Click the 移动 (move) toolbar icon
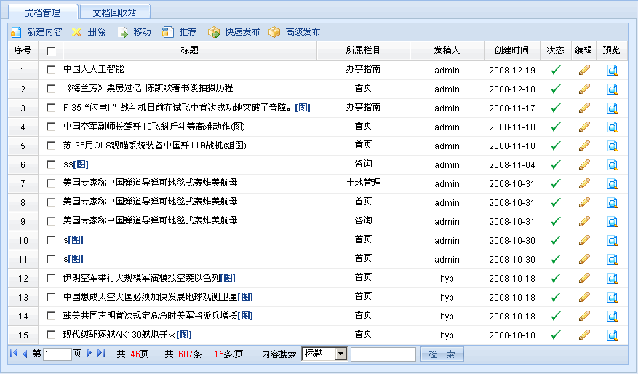Screen dimensions: 638x374 click(x=122, y=33)
